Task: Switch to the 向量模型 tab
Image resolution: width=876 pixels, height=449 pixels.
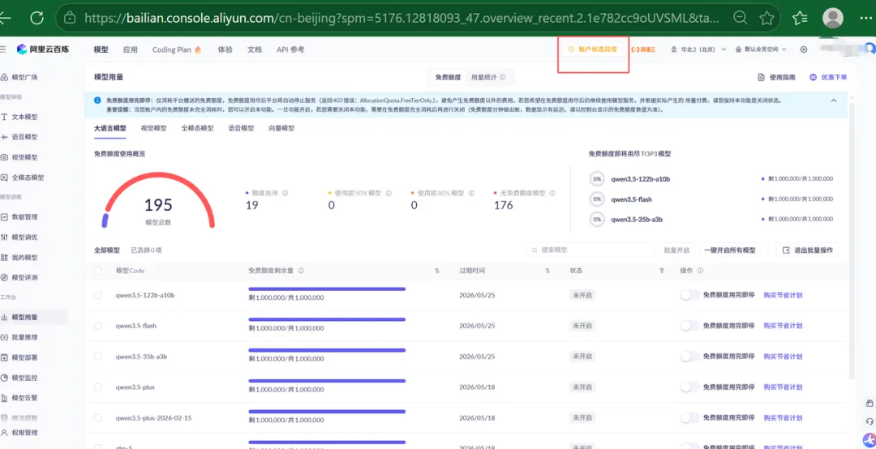Action: click(x=281, y=128)
